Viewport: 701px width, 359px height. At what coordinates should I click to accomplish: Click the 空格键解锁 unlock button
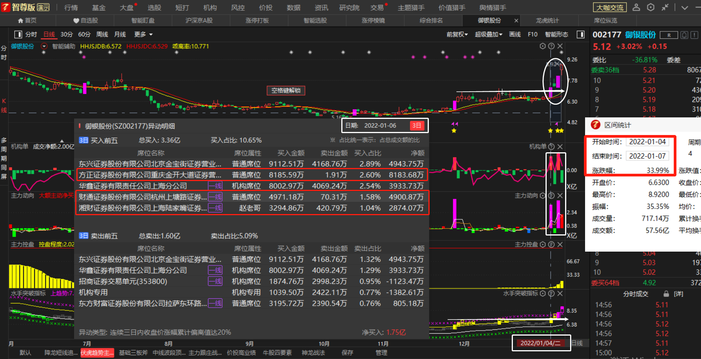pos(286,91)
